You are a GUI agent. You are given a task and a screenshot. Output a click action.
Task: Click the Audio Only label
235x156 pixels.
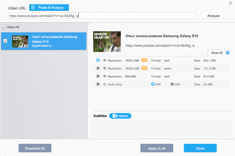tap(115, 84)
